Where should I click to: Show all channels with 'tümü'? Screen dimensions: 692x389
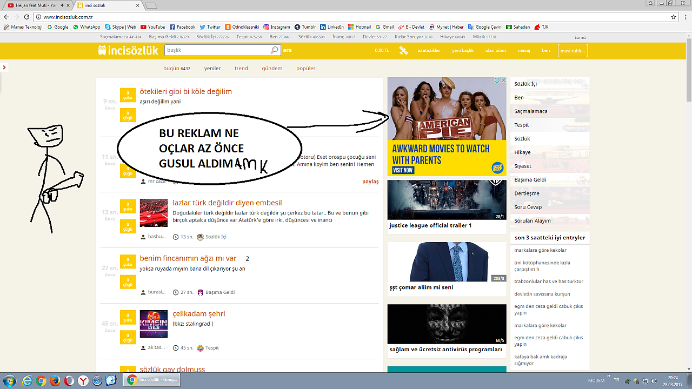(x=580, y=37)
